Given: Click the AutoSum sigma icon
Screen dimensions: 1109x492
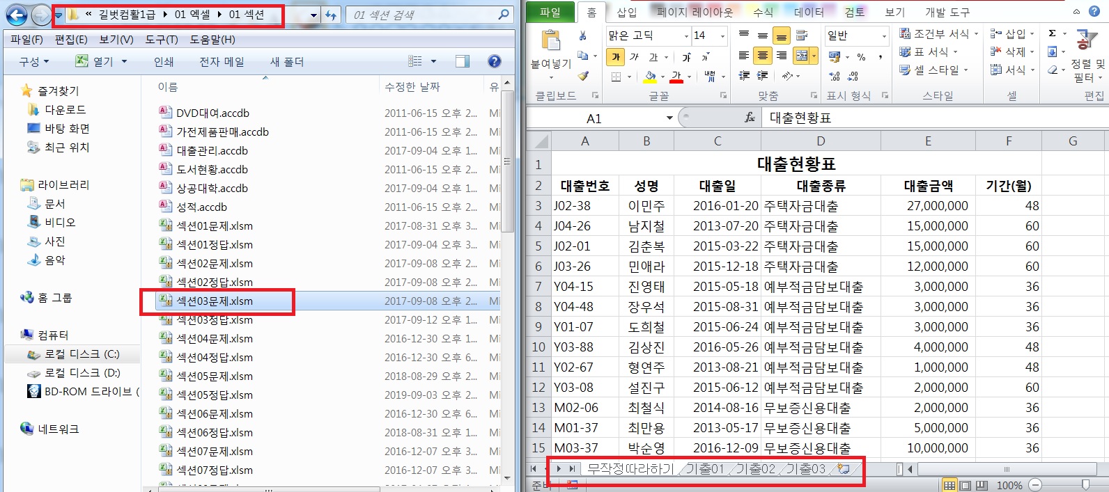Looking at the screenshot, I should click(x=1052, y=33).
